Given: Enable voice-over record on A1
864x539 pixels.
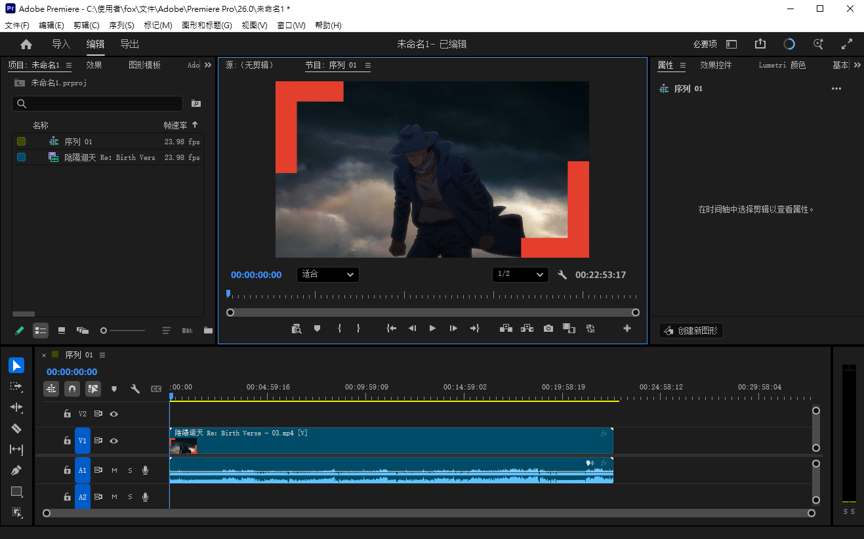Looking at the screenshot, I should (145, 470).
